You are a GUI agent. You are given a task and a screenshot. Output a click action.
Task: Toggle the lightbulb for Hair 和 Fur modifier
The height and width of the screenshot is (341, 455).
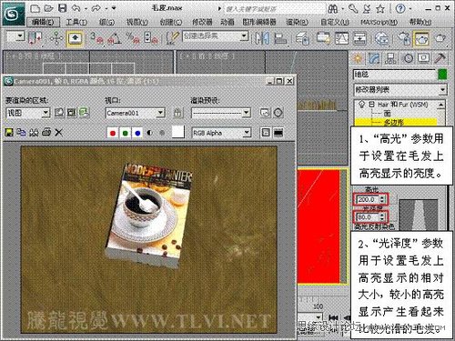coord(361,105)
